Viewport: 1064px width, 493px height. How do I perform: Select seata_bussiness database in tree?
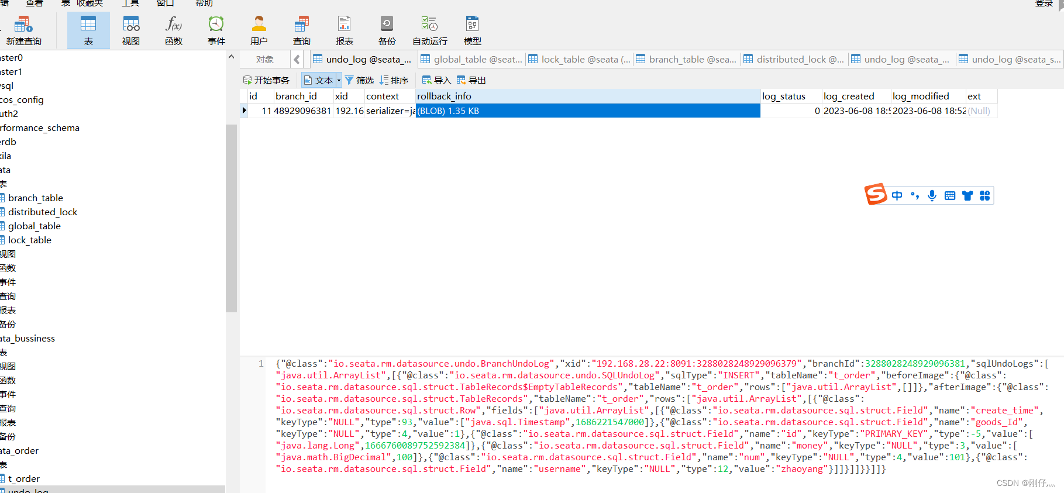click(x=27, y=338)
